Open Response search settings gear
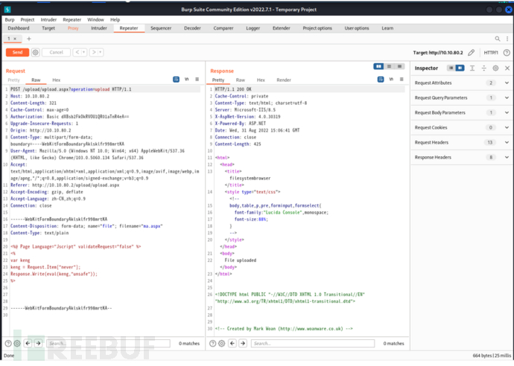The image size is (514, 366). [x=221, y=344]
